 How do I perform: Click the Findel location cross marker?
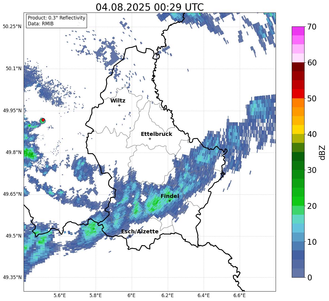click(x=170, y=201)
